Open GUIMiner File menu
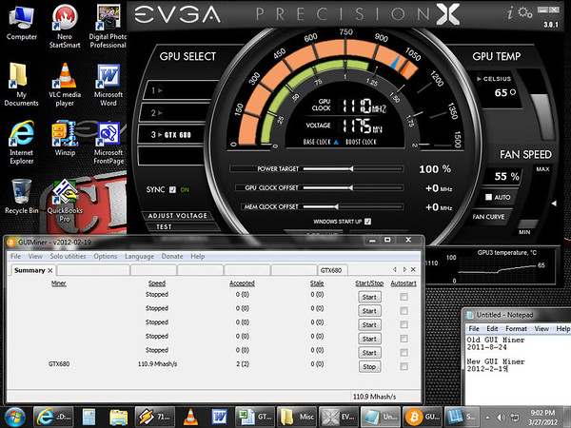The height and width of the screenshot is (428, 571). click(x=15, y=256)
